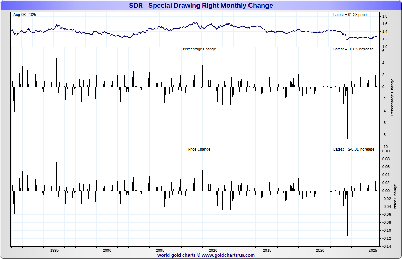Click the 4 tick on percentage axis
The width and height of the screenshot is (402, 259).
[x=383, y=63]
